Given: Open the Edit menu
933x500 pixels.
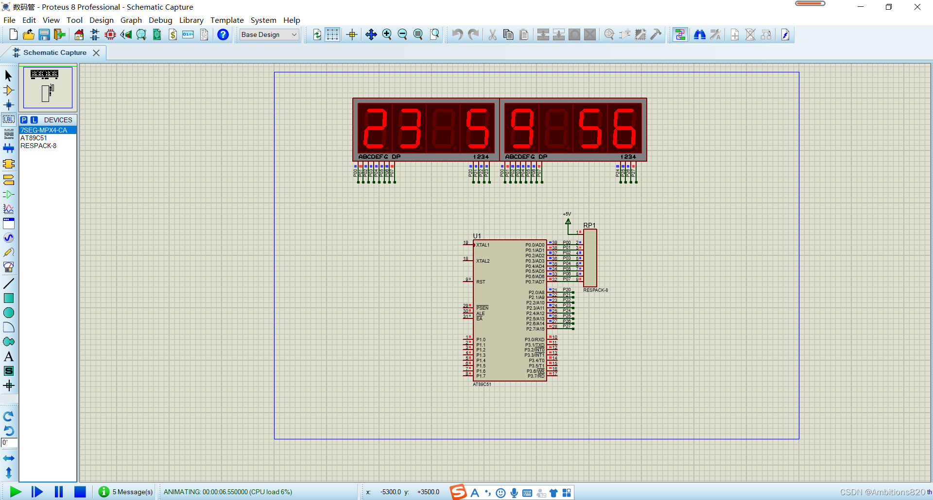Looking at the screenshot, I should [x=29, y=20].
